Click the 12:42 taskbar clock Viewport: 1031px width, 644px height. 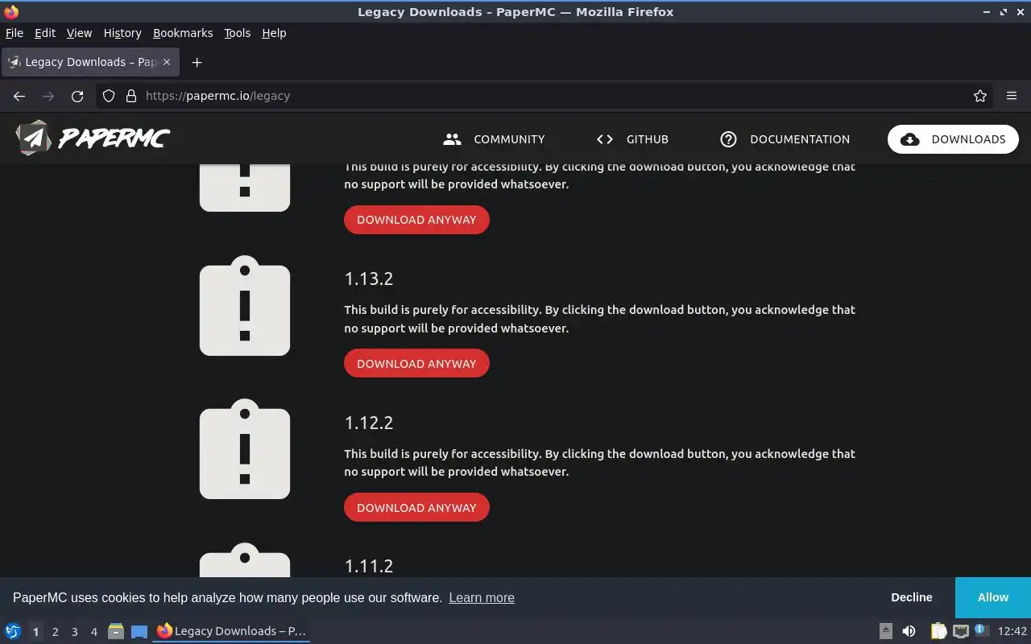(1012, 631)
